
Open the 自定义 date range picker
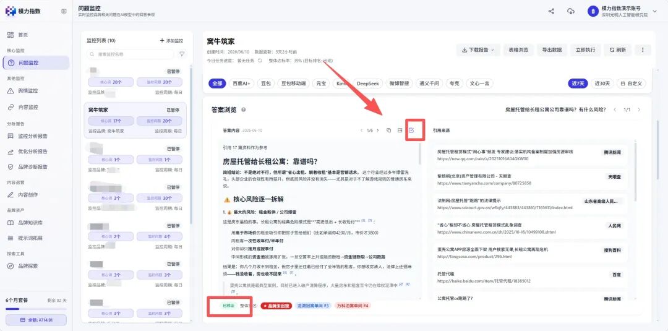(631, 84)
